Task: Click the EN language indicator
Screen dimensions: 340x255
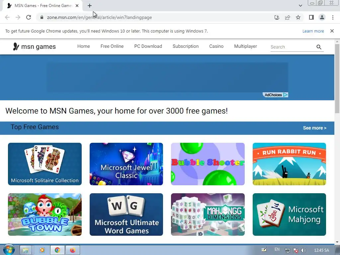Action: pyautogui.click(x=277, y=249)
